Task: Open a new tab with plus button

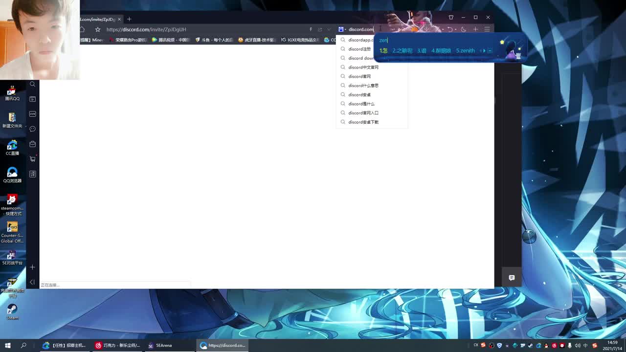Action: 129,19
